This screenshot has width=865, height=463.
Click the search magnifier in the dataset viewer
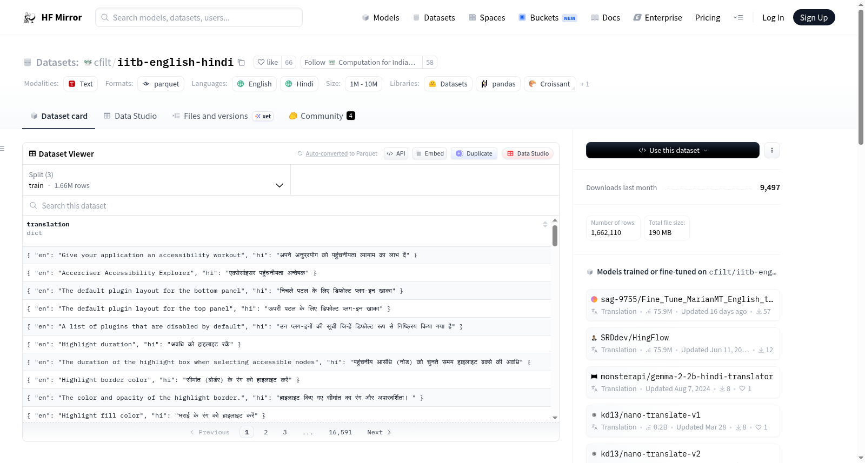[x=34, y=206]
